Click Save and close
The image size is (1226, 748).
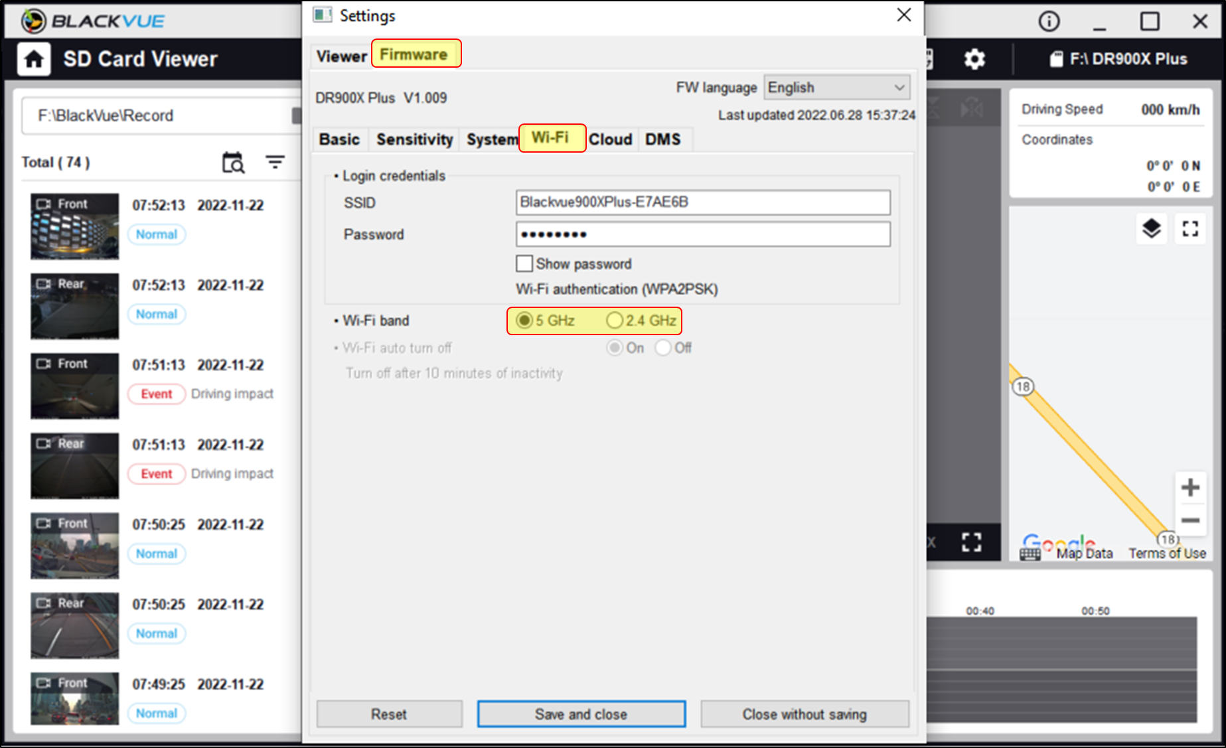tap(581, 714)
